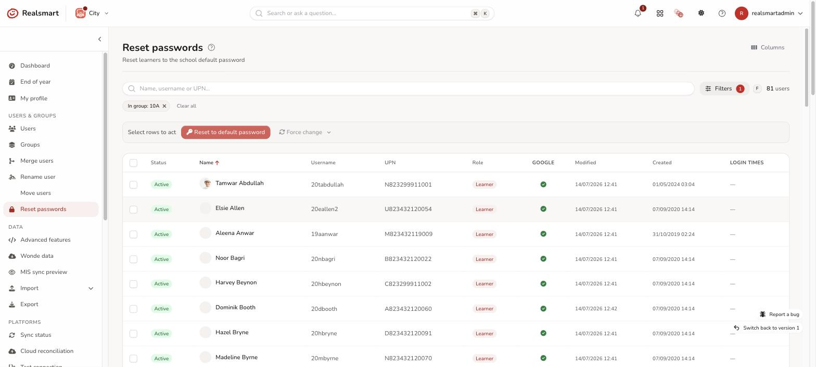This screenshot has width=816, height=367.
Task: Collapse the sidebar with the chevron
Action: 99,39
